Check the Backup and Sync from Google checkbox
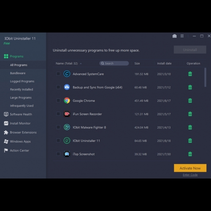This screenshot has height=211, width=211. coord(58,87)
